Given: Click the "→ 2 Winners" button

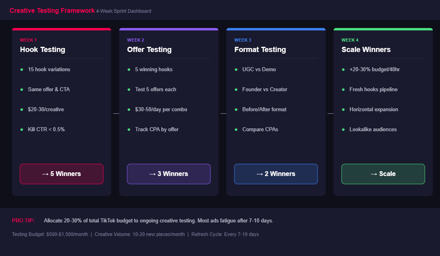Looking at the screenshot, I should pos(276,174).
